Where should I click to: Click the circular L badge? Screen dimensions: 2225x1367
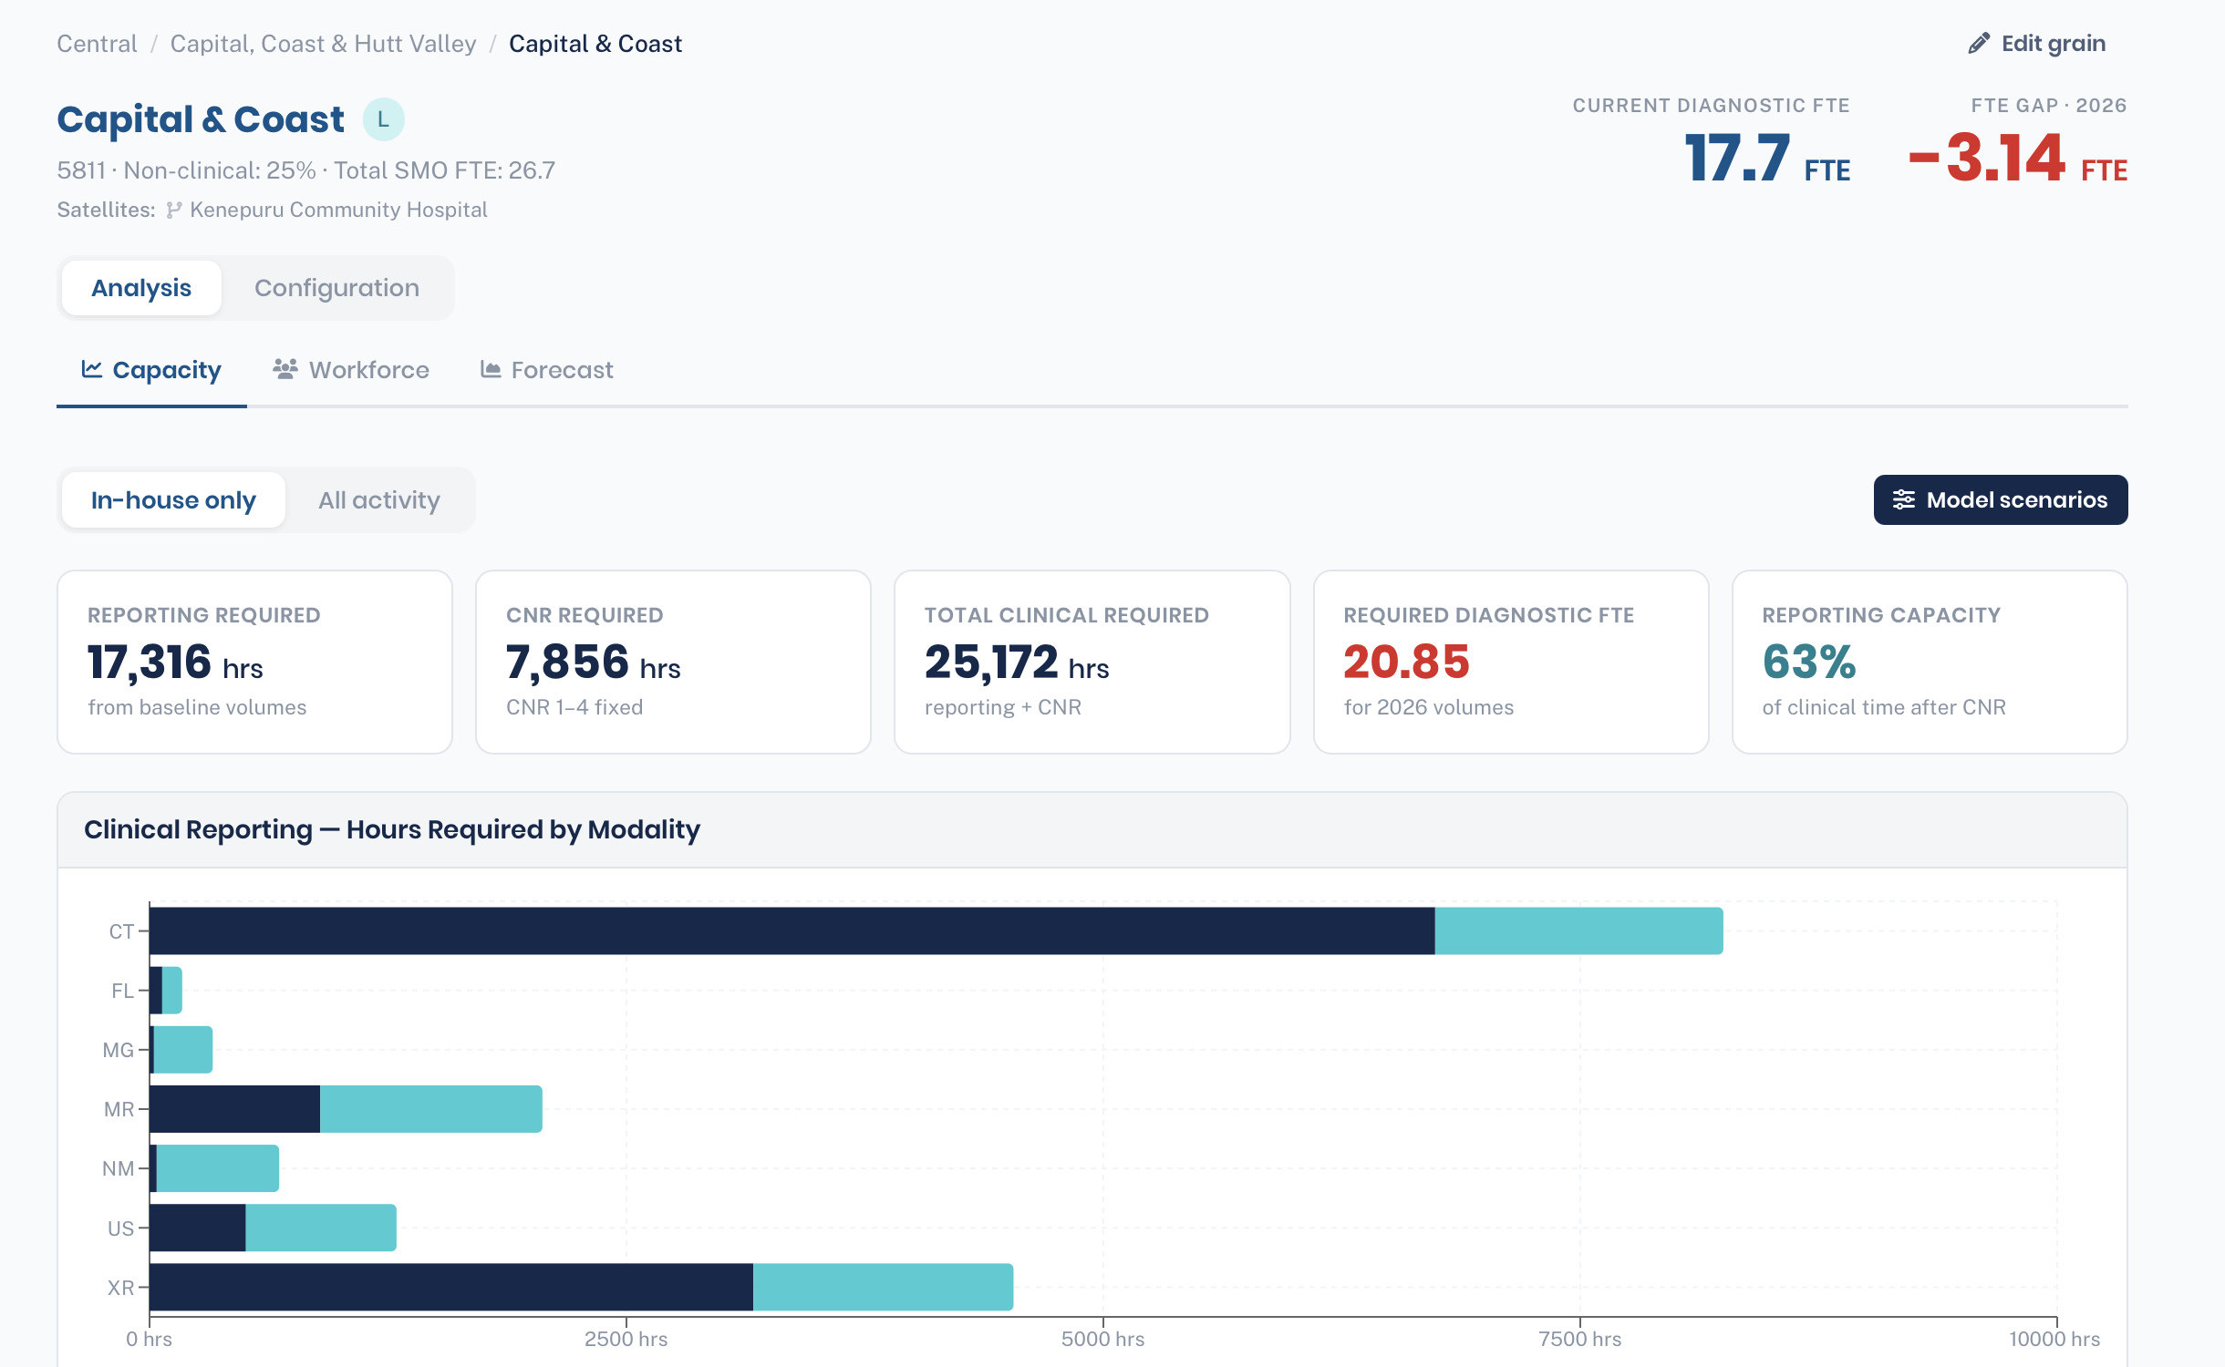pyautogui.click(x=384, y=119)
